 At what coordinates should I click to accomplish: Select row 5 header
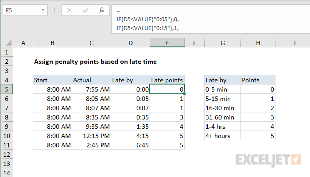pos(7,89)
